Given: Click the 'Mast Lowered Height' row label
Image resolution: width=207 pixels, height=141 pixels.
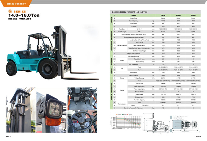Looking at the screenshot, I should pyautogui.click(x=139, y=45).
